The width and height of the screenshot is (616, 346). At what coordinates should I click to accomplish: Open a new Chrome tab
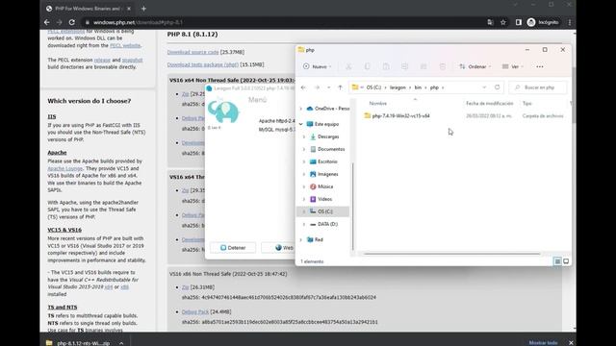143,9
